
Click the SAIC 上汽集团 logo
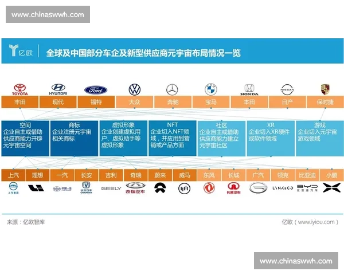click(x=13, y=188)
